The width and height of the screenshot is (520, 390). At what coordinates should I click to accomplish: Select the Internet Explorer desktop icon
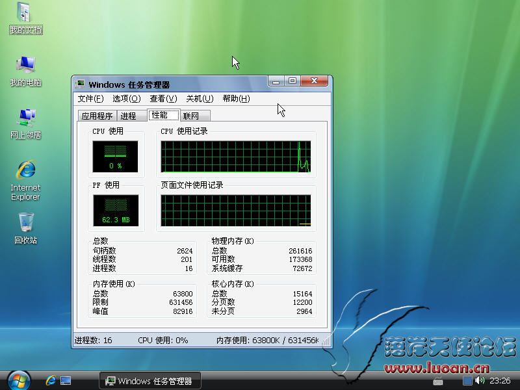[x=25, y=181]
